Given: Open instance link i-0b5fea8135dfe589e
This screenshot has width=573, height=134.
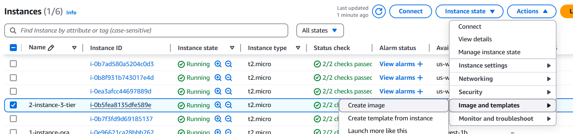Looking at the screenshot, I should pos(121,105).
